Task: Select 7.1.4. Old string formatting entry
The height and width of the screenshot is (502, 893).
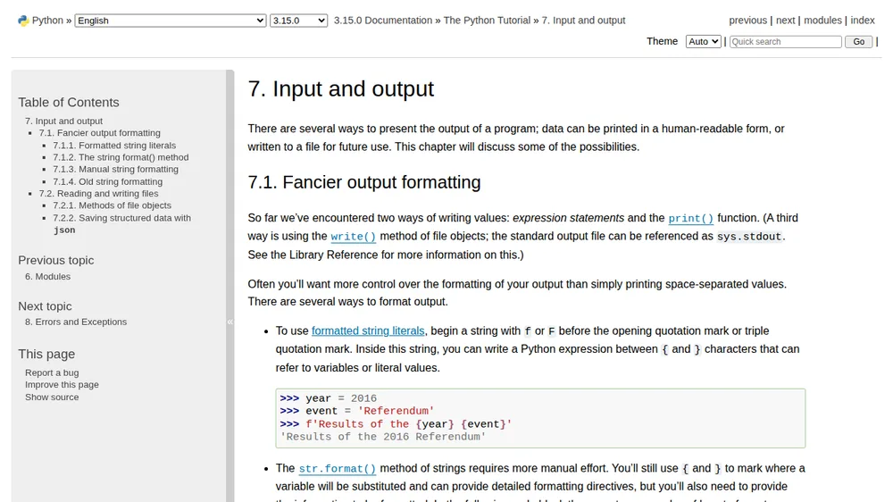Action: 108,181
